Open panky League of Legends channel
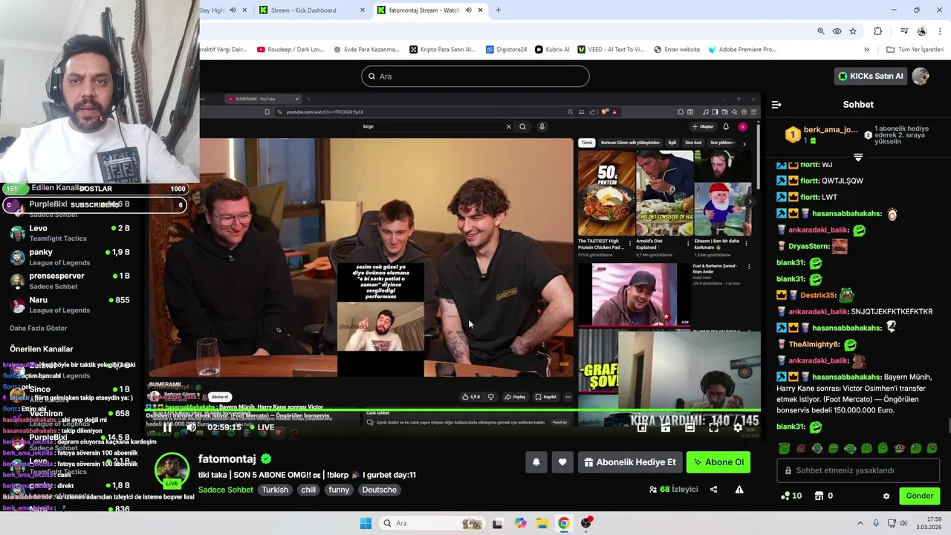This screenshot has width=951, height=535. [x=71, y=257]
